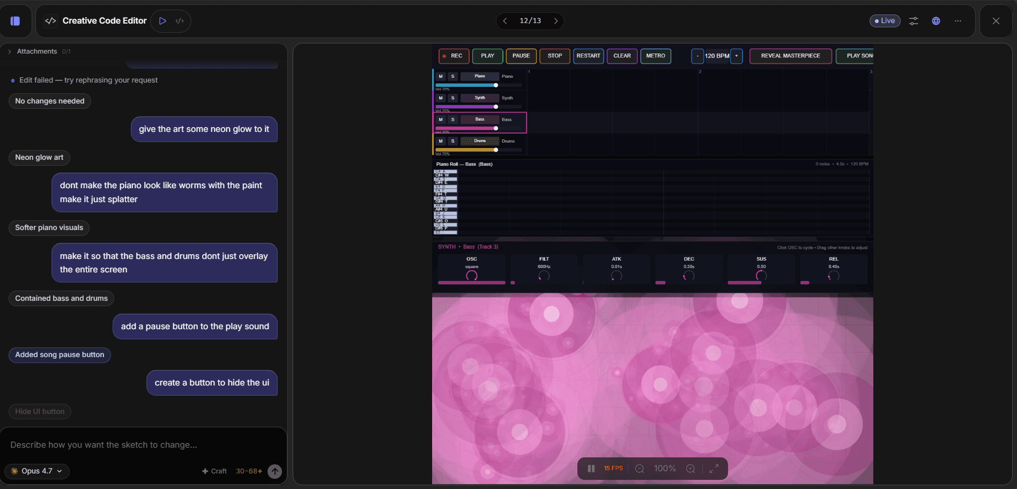Show the code view icon
1017x489 pixels.
click(x=180, y=21)
